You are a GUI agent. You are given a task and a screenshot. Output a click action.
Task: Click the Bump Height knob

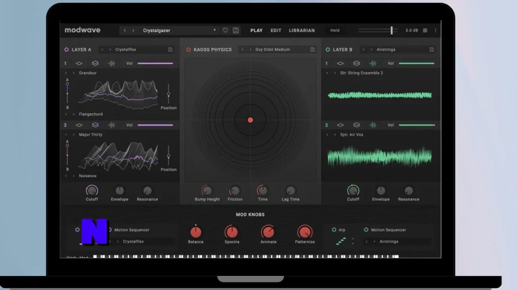click(x=206, y=191)
